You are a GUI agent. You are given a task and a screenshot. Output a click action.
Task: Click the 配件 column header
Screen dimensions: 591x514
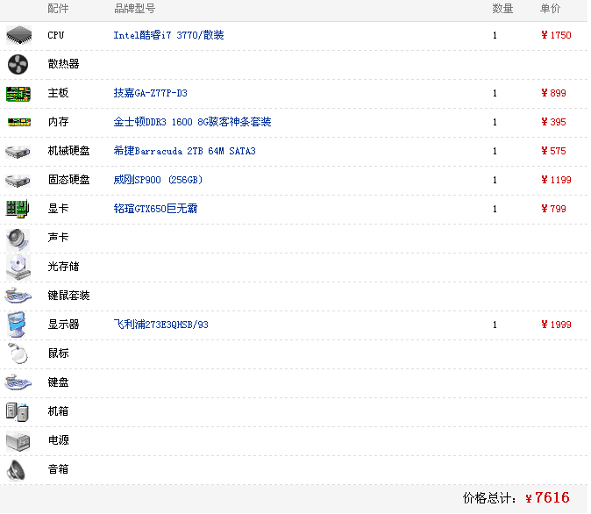tap(58, 8)
